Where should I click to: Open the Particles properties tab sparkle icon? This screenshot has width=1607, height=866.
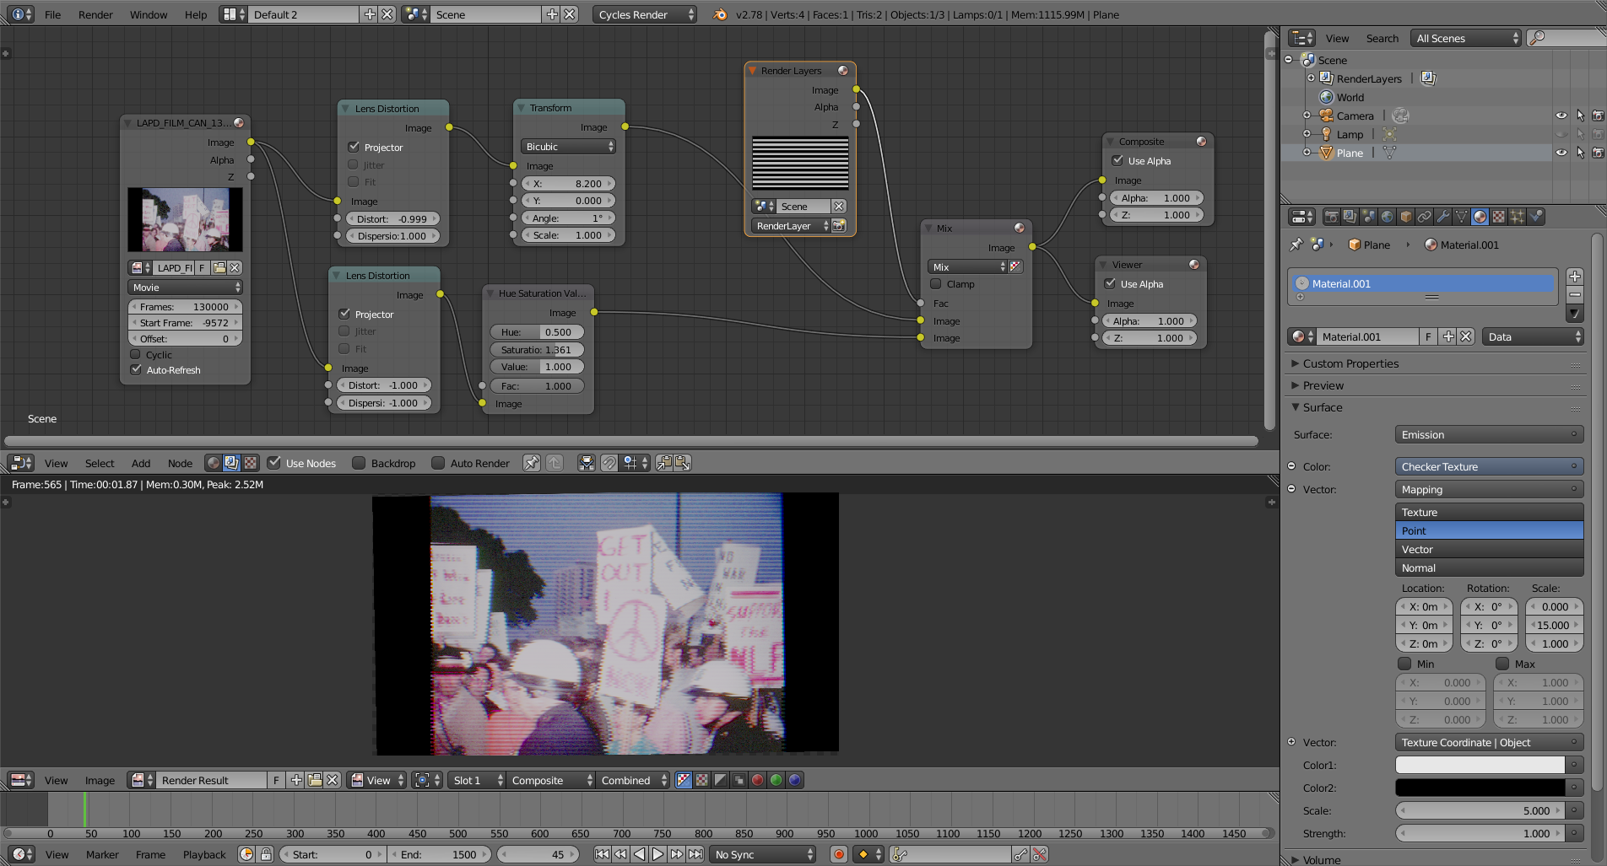(x=1517, y=217)
